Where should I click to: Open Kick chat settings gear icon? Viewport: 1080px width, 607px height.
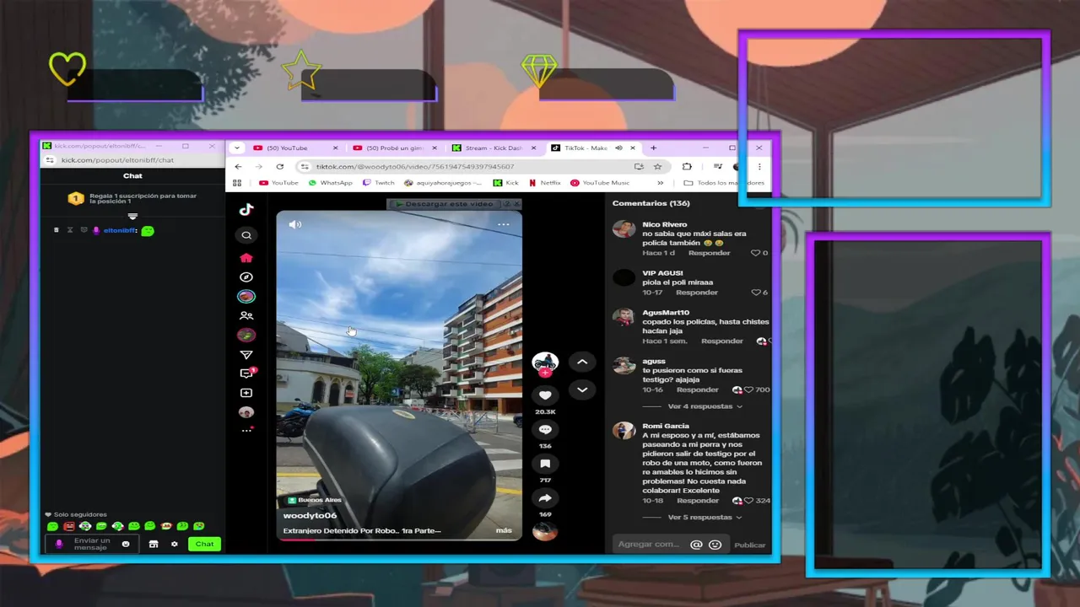point(175,544)
